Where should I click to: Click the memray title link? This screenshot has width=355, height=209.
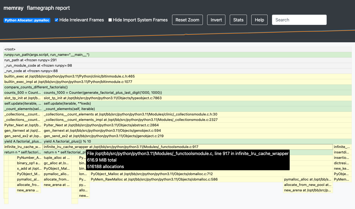pos(13,8)
